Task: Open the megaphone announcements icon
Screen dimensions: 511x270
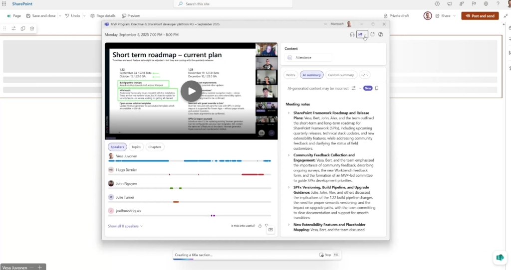Action: pos(450,4)
